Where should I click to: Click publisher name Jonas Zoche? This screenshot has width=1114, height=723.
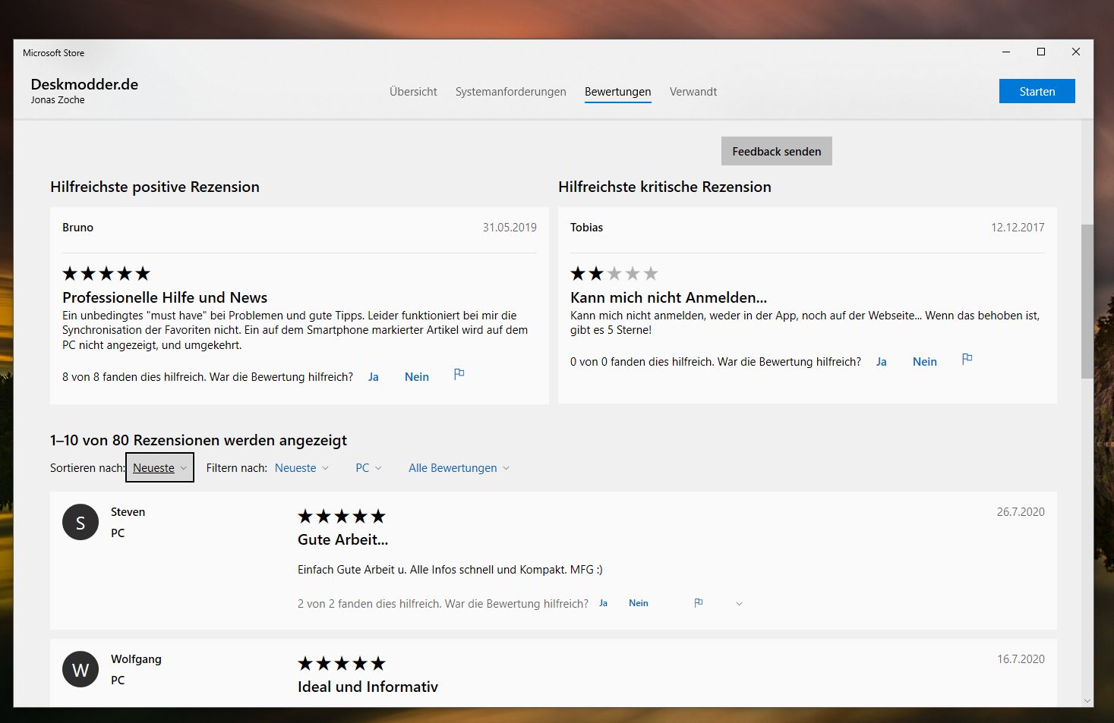coord(58,100)
